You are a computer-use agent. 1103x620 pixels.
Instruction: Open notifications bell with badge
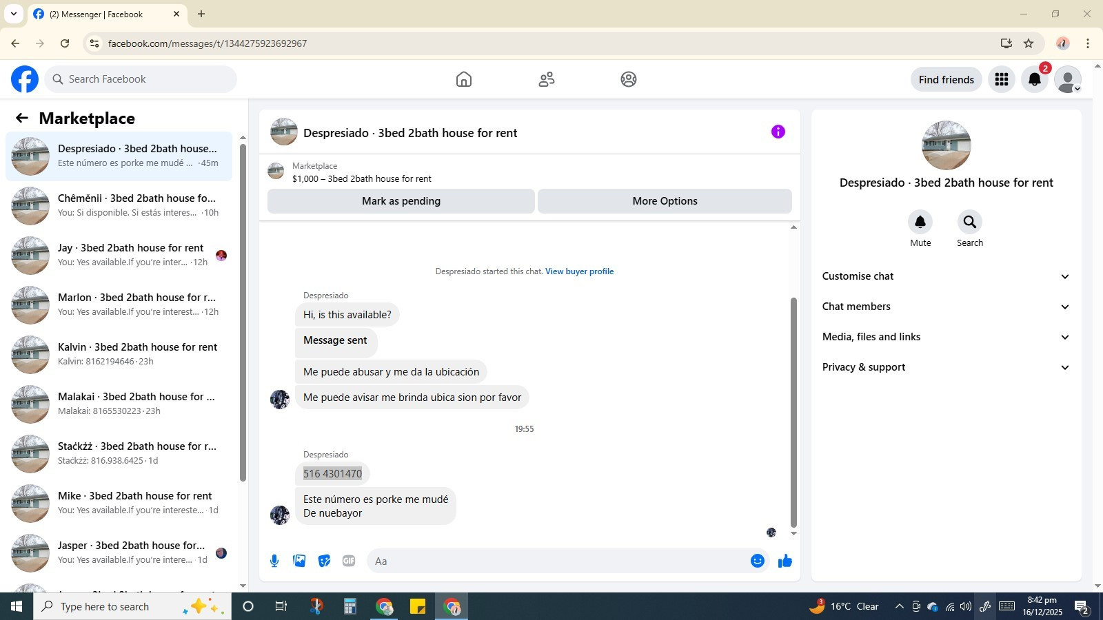click(x=1035, y=79)
